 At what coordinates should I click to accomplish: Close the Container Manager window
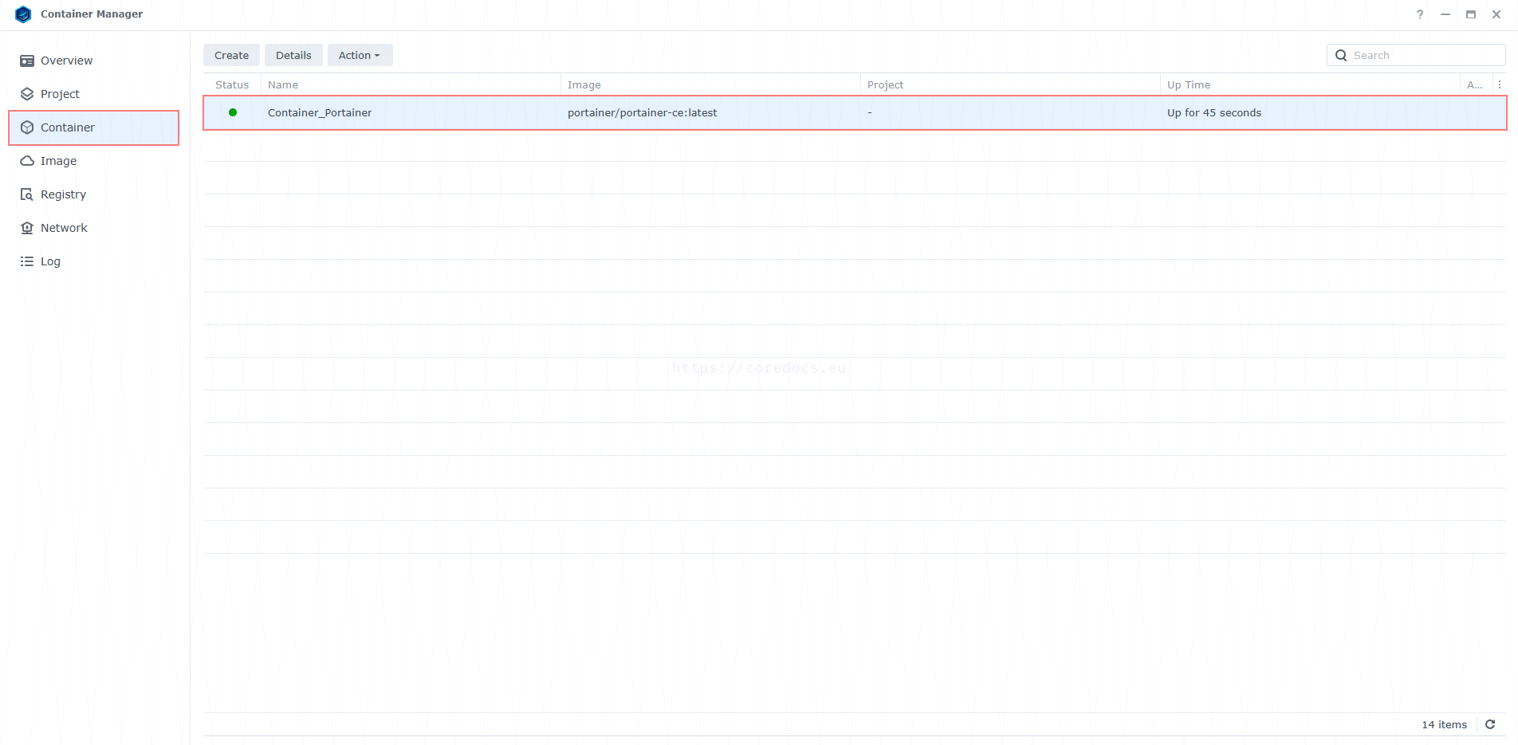(x=1496, y=14)
